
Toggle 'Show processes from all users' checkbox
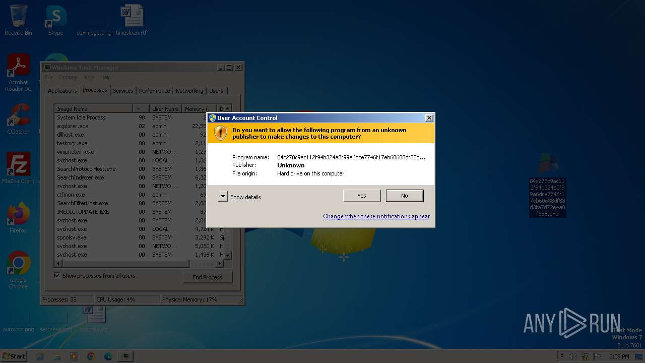(x=57, y=276)
